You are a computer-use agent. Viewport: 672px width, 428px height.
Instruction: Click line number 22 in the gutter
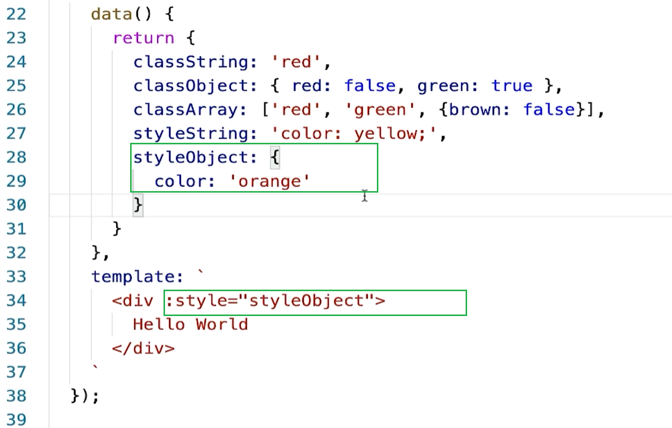[x=16, y=14]
